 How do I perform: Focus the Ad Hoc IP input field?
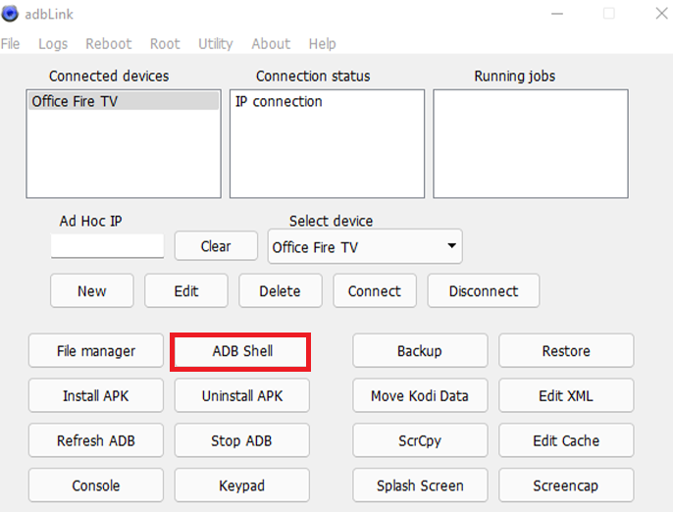(107, 246)
